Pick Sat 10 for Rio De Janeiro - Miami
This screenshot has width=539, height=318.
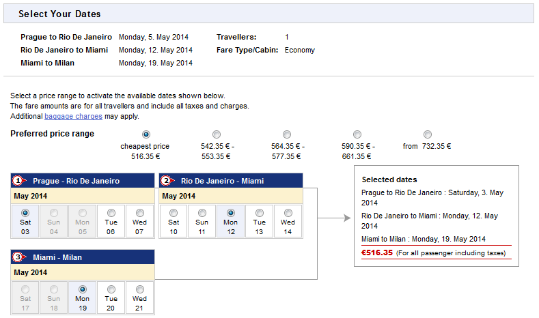coord(174,213)
